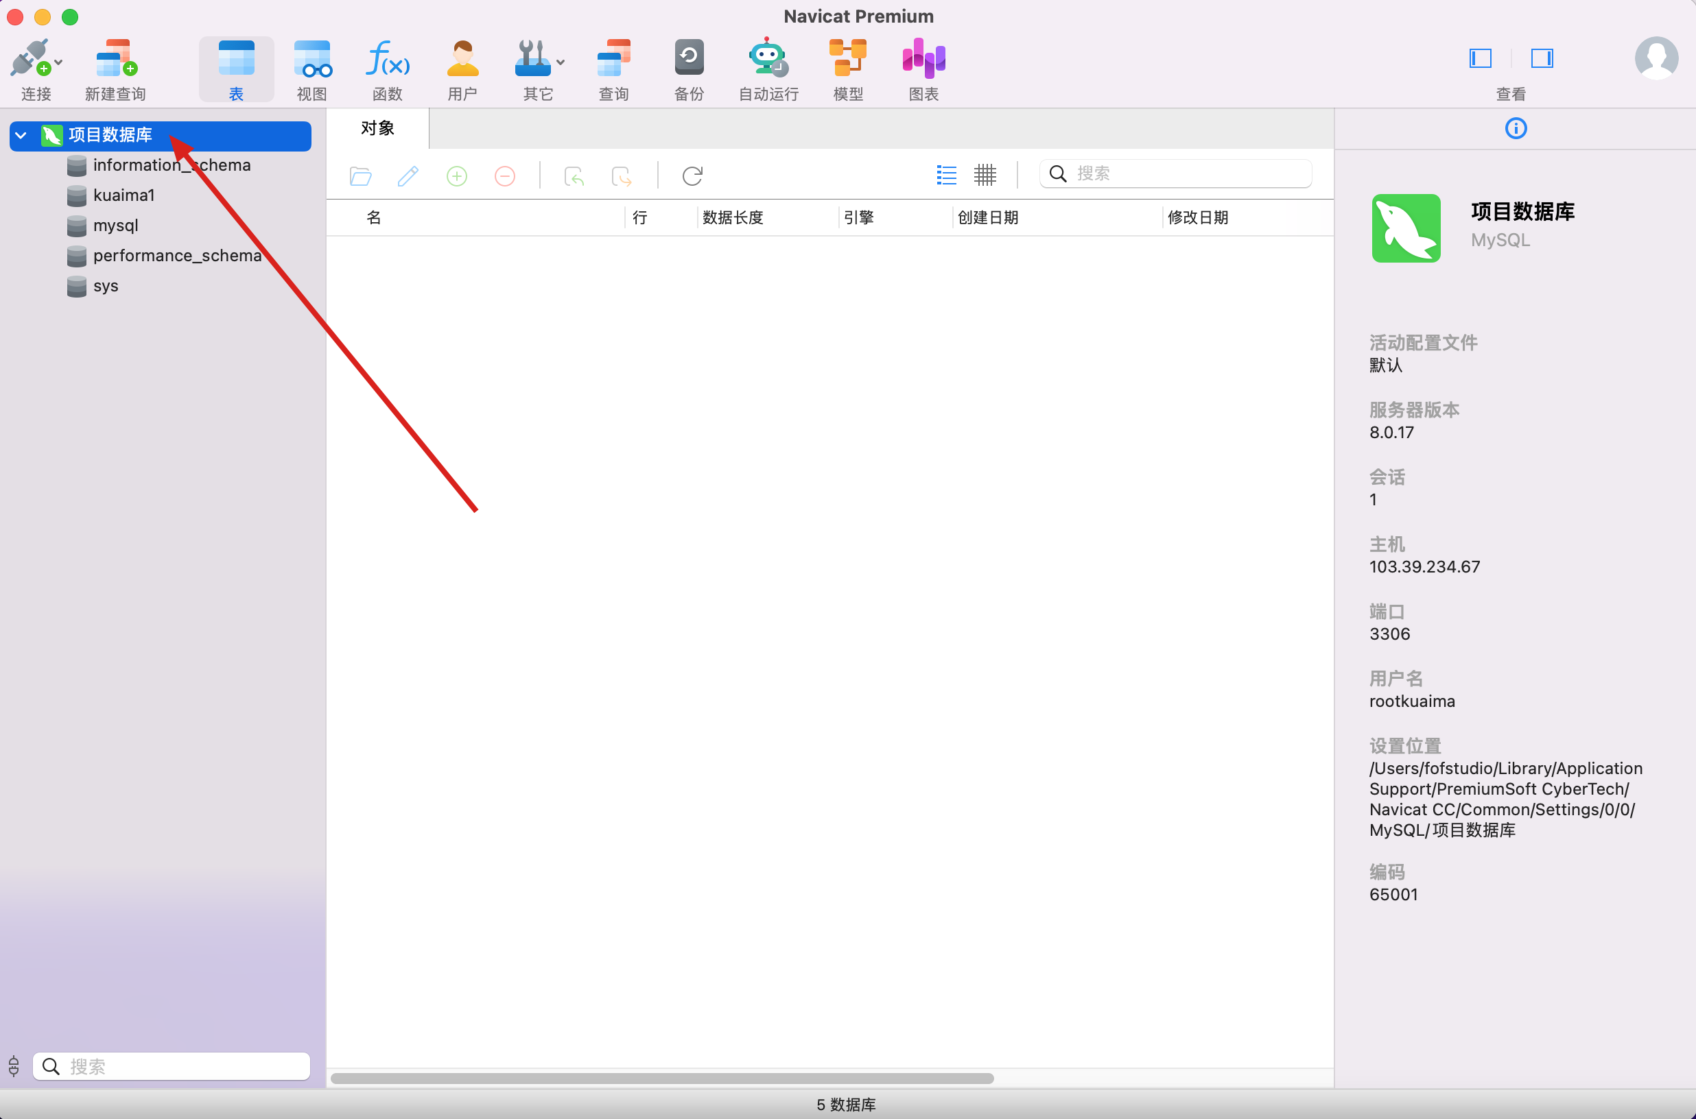The image size is (1696, 1119).
Task: Switch to list view mode
Action: point(946,175)
